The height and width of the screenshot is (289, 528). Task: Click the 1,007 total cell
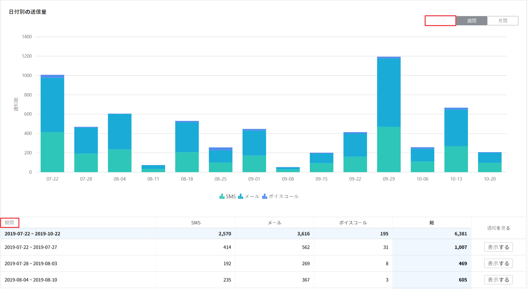460,247
